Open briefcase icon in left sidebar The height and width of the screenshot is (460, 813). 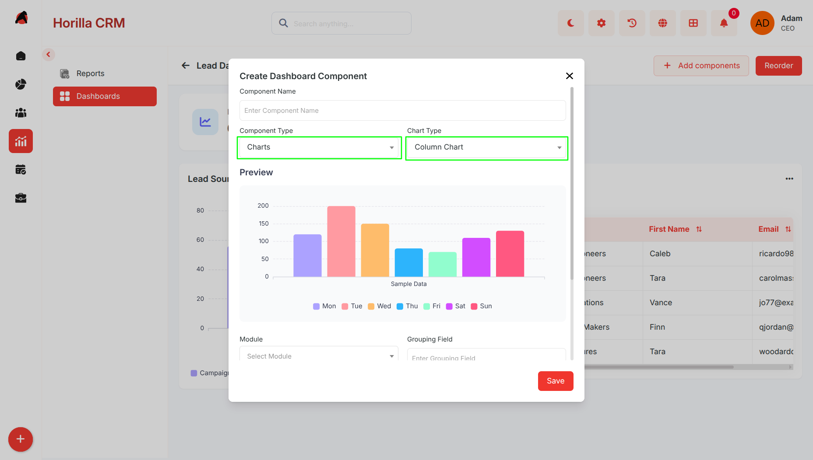point(21,198)
